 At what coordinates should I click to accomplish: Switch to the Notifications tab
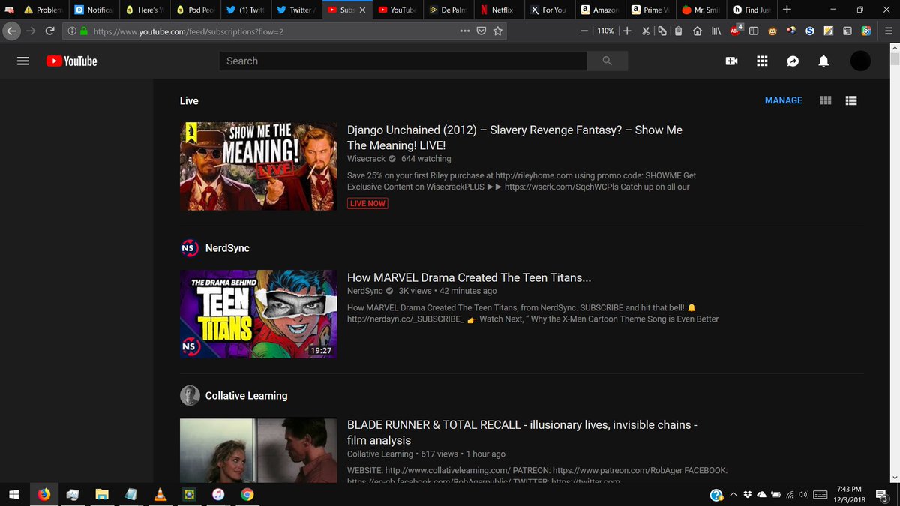[x=94, y=10]
